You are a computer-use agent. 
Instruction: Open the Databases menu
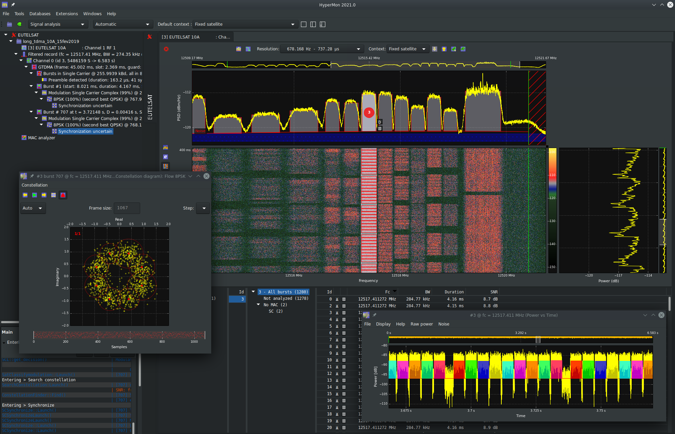[40, 14]
